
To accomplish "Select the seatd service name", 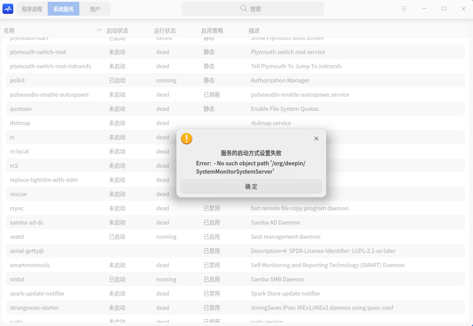I will pyautogui.click(x=17, y=237).
